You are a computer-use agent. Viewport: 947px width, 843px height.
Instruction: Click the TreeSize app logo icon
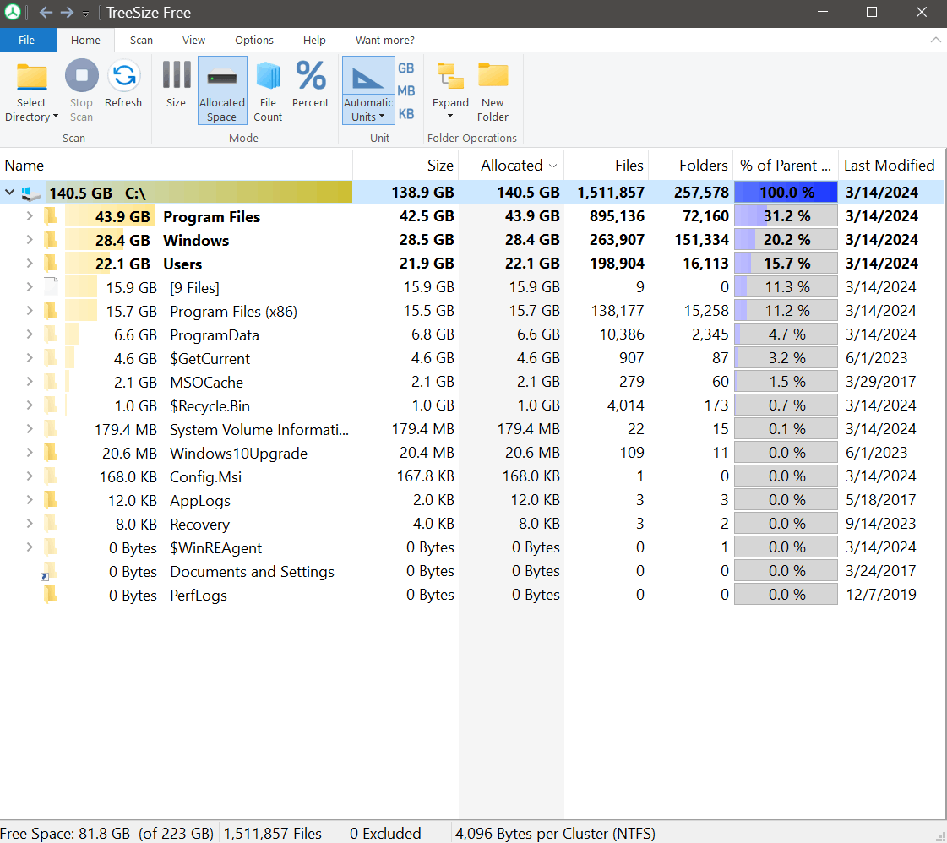tap(13, 12)
